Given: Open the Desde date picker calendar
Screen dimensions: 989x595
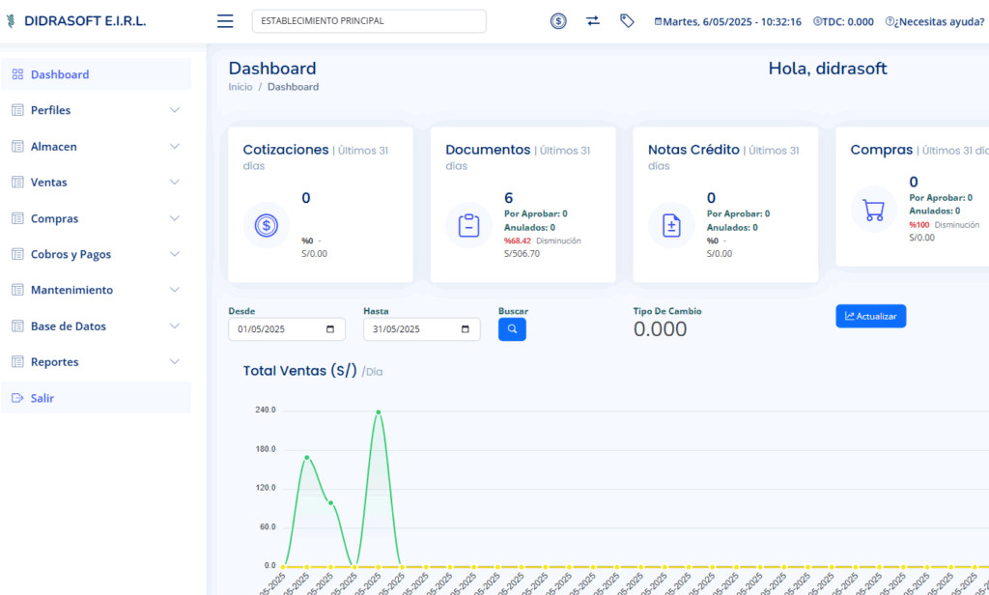Looking at the screenshot, I should coord(330,329).
